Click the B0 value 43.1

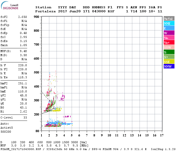coord(23,107)
